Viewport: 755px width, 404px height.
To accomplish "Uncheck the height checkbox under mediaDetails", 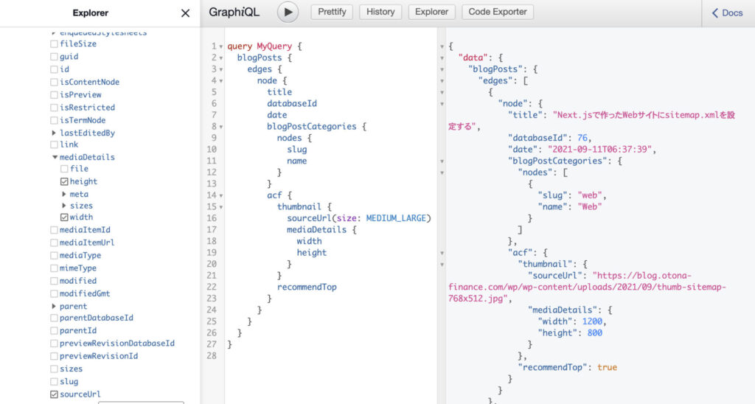I will click(64, 181).
